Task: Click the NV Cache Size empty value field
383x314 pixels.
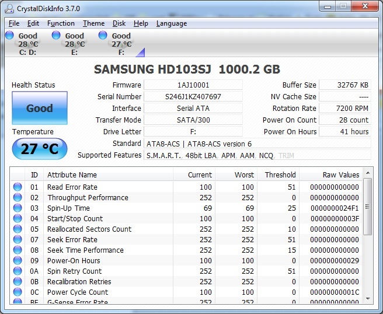Action: coord(345,97)
